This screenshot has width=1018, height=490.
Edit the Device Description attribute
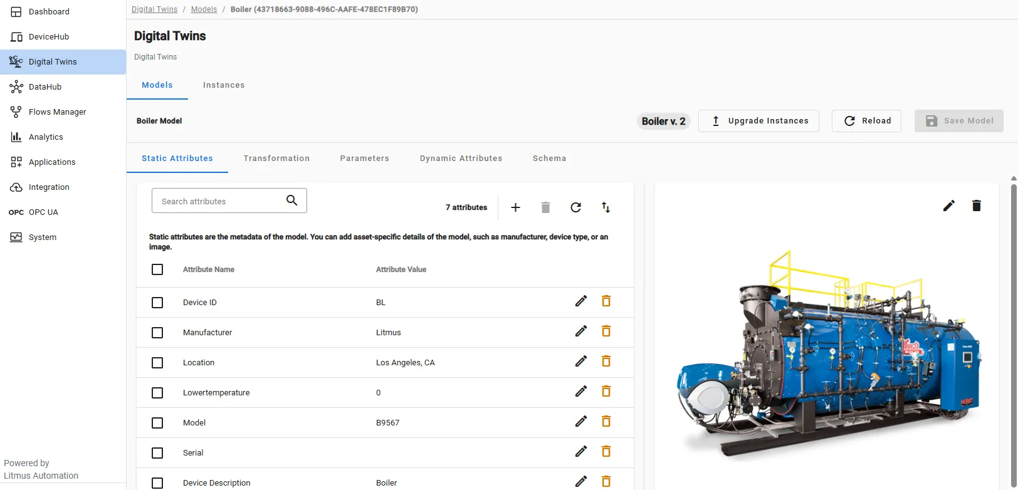pyautogui.click(x=581, y=481)
